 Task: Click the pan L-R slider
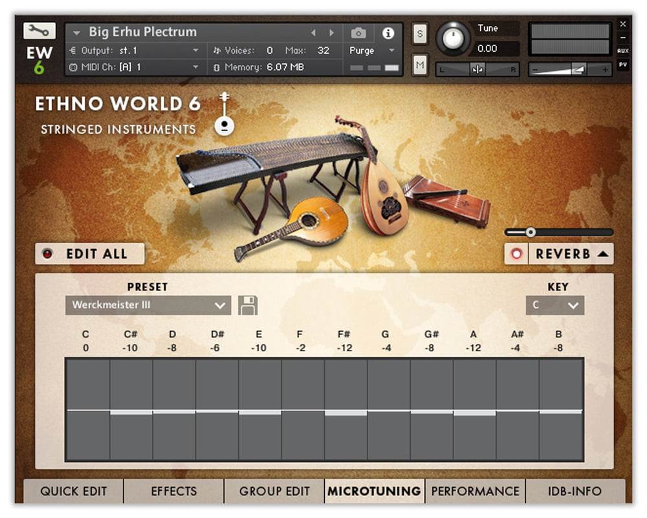[x=477, y=69]
